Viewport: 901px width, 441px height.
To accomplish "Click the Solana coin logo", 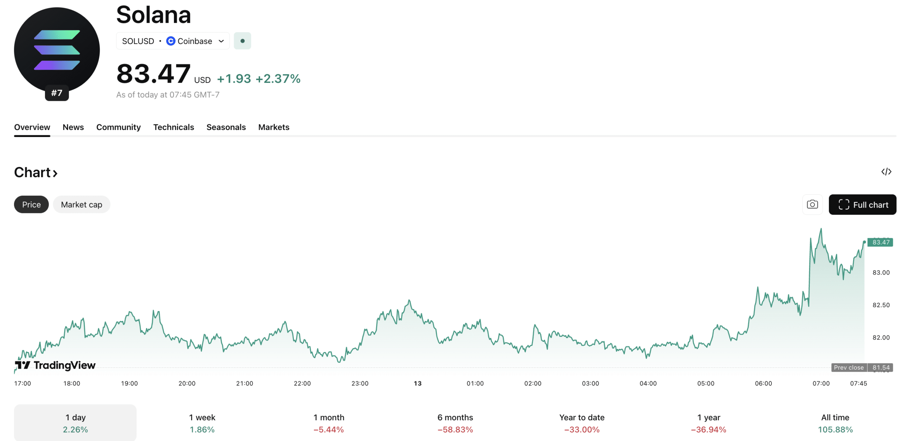I will (x=56, y=50).
